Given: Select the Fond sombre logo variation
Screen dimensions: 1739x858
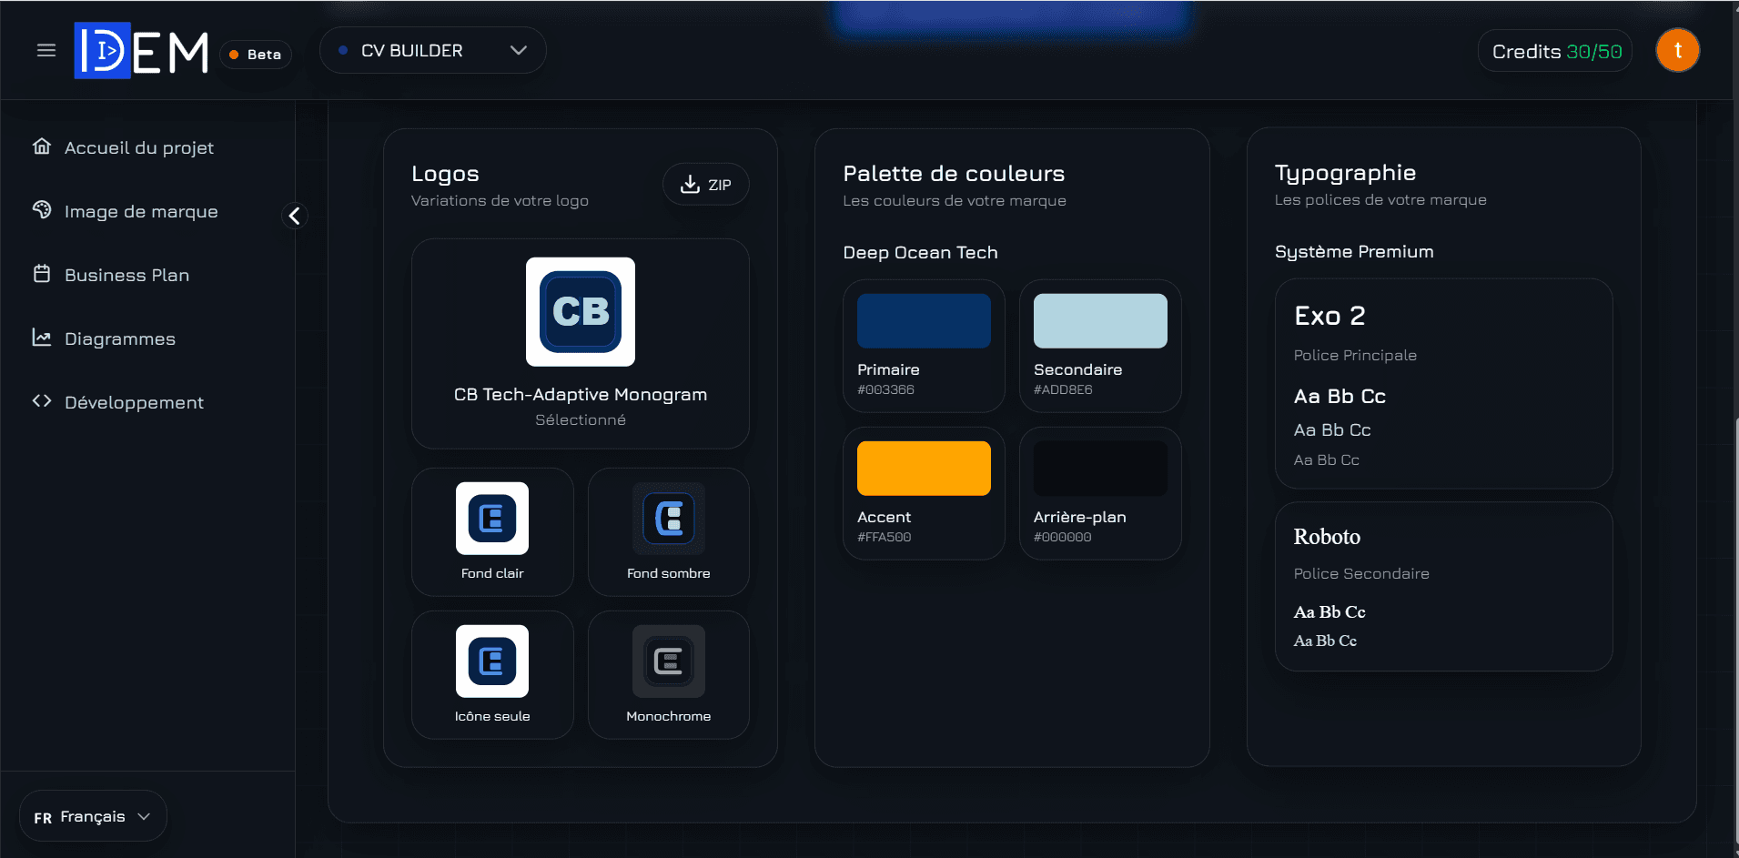Looking at the screenshot, I should click(x=669, y=532).
